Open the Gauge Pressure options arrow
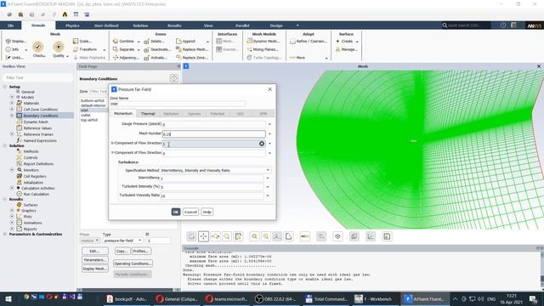Viewport: 544px width, 306px height. click(x=269, y=124)
